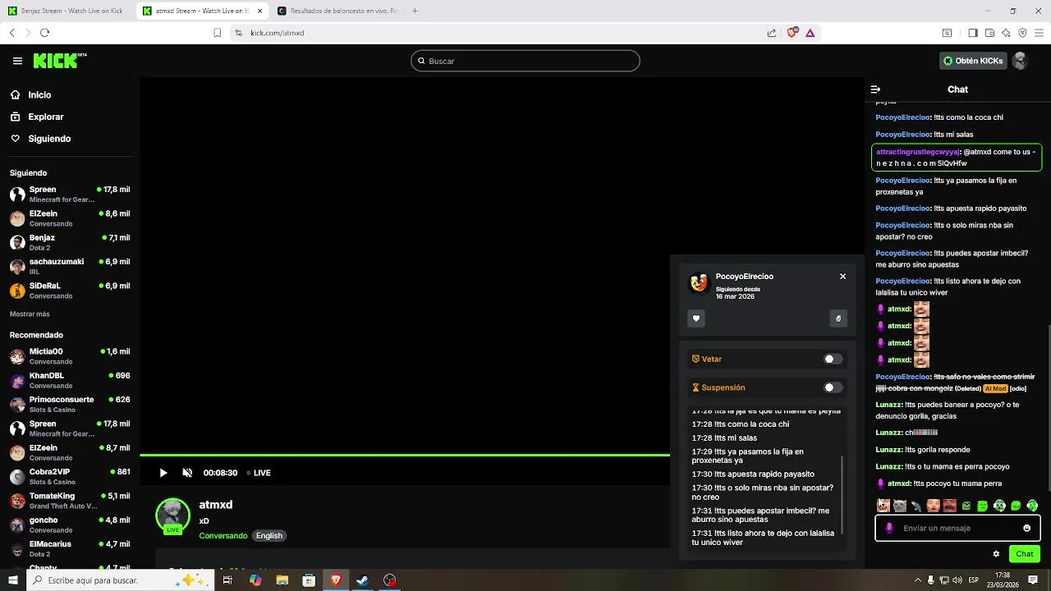Reload the current page
1051x591 pixels.
[44, 33]
